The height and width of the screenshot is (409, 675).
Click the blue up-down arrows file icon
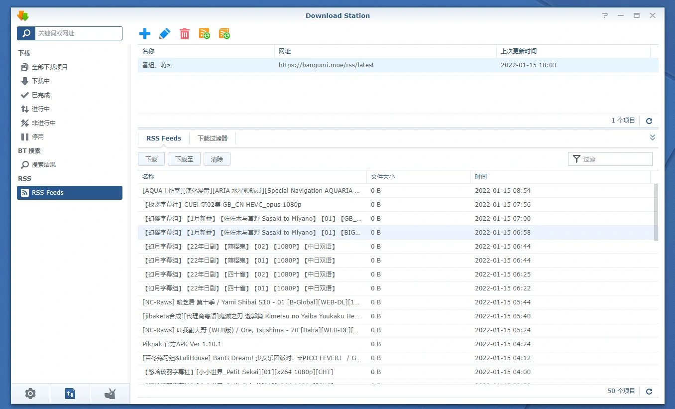[70, 394]
